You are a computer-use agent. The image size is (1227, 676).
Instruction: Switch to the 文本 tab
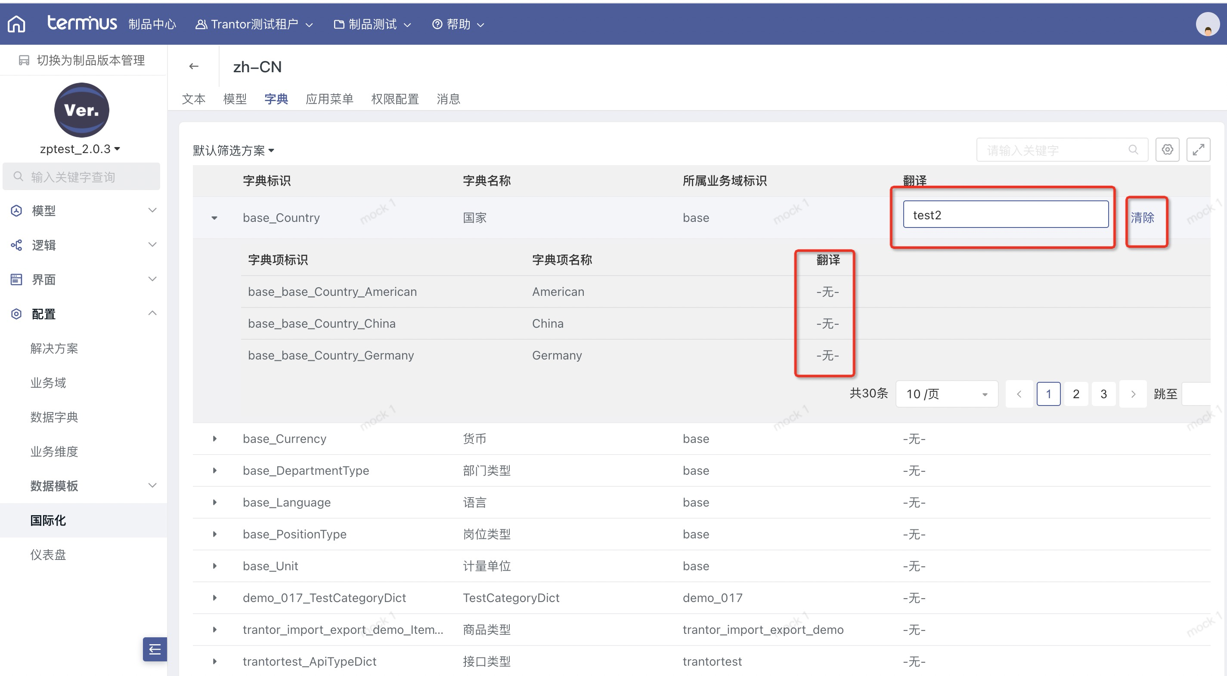193,99
